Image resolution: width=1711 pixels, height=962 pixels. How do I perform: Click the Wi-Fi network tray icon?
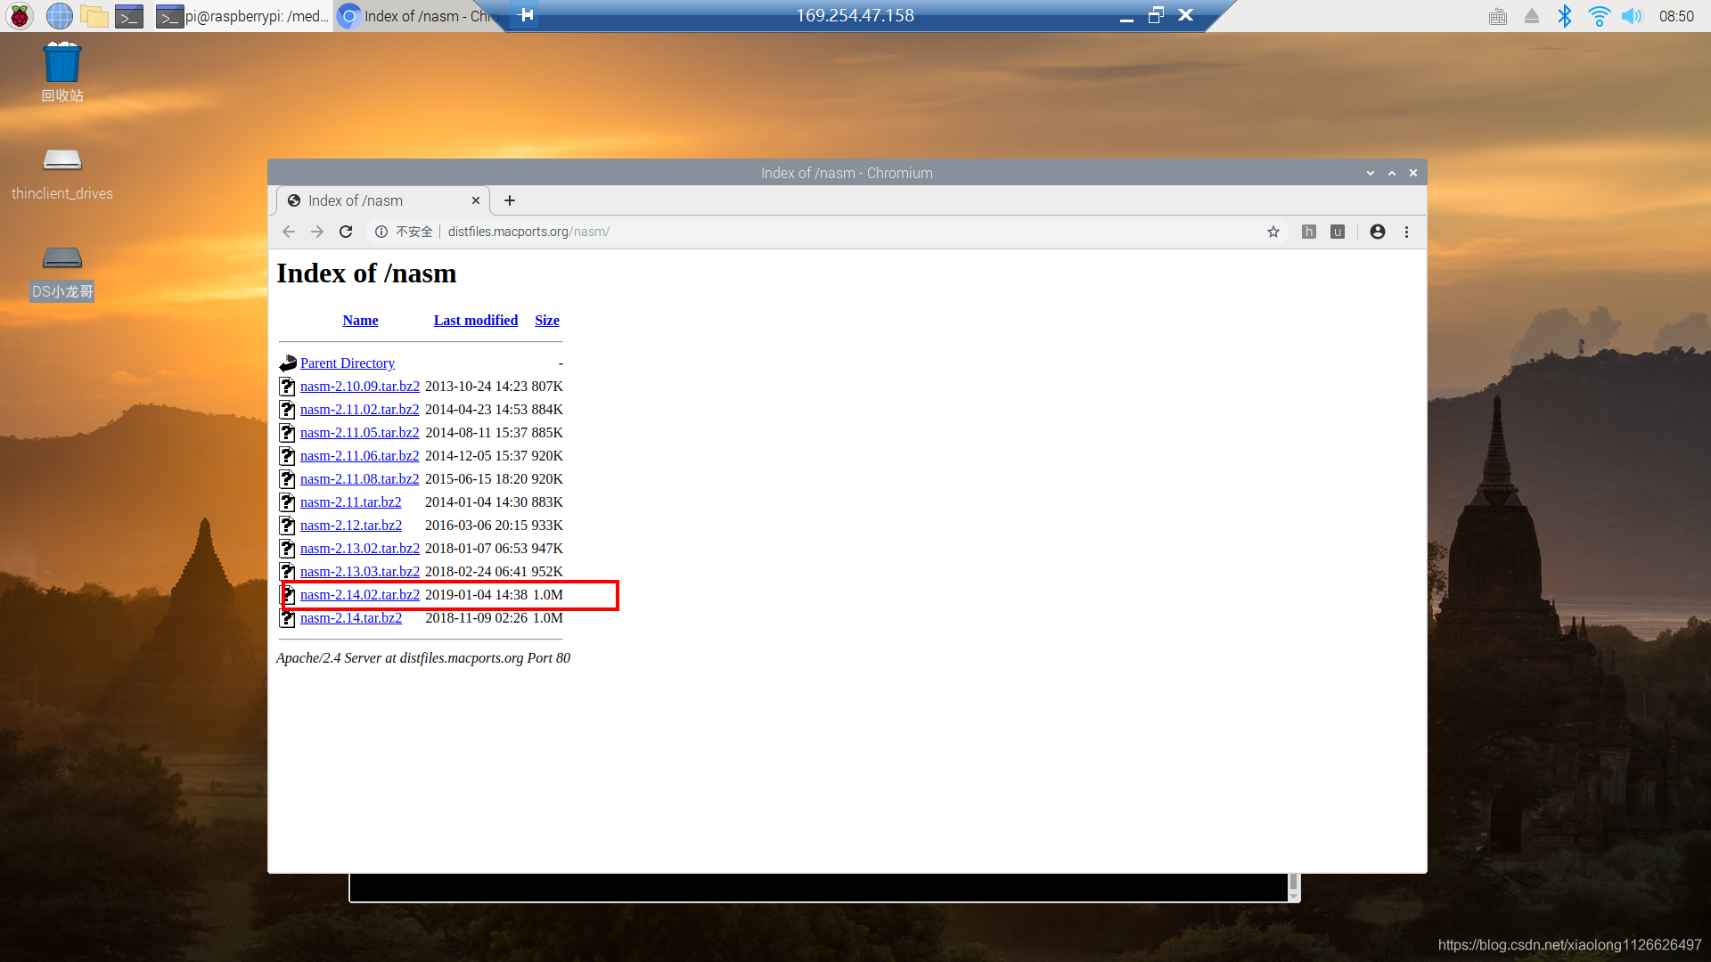1599,15
